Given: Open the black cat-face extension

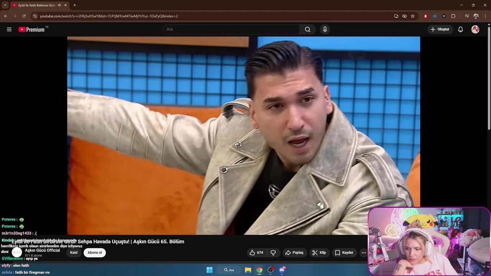Looking at the screenshot, I should point(444,16).
